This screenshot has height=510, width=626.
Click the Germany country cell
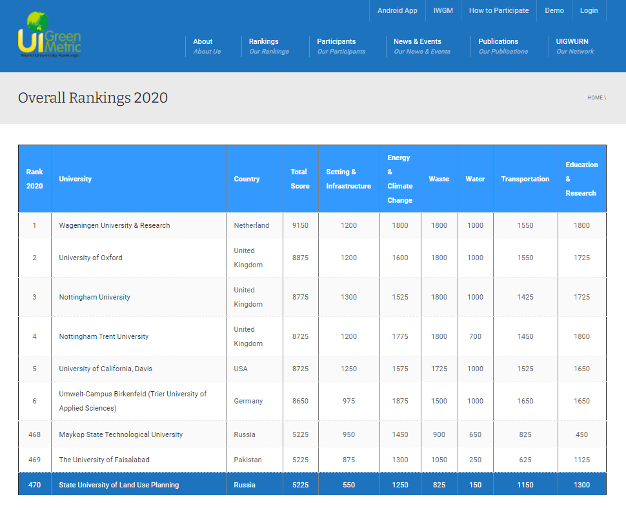255,401
